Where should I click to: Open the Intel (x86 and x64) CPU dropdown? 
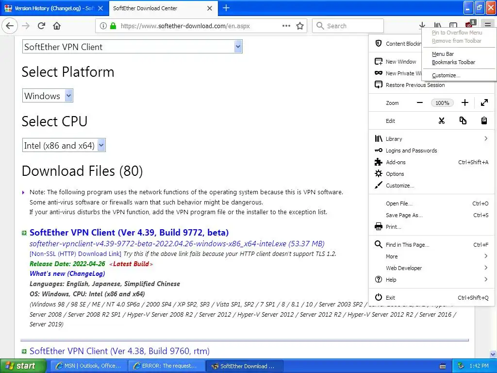point(64,145)
